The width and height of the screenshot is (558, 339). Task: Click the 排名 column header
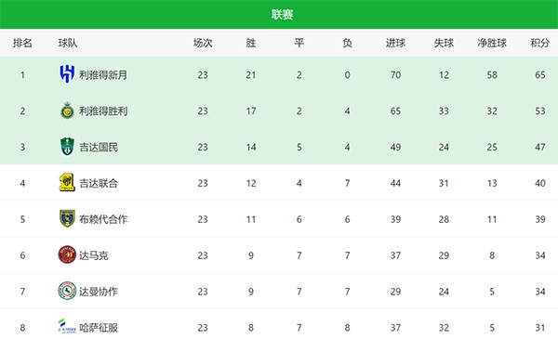[x=22, y=43]
